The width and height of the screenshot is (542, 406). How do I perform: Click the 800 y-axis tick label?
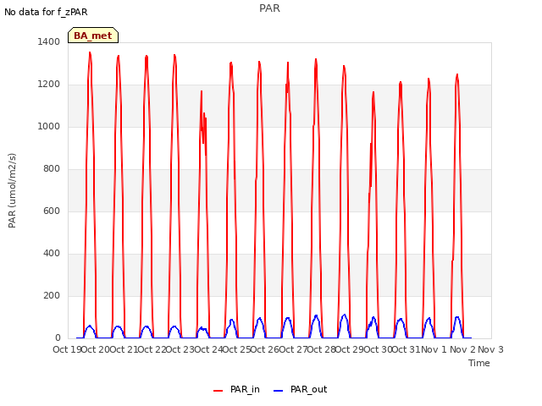click(52, 169)
